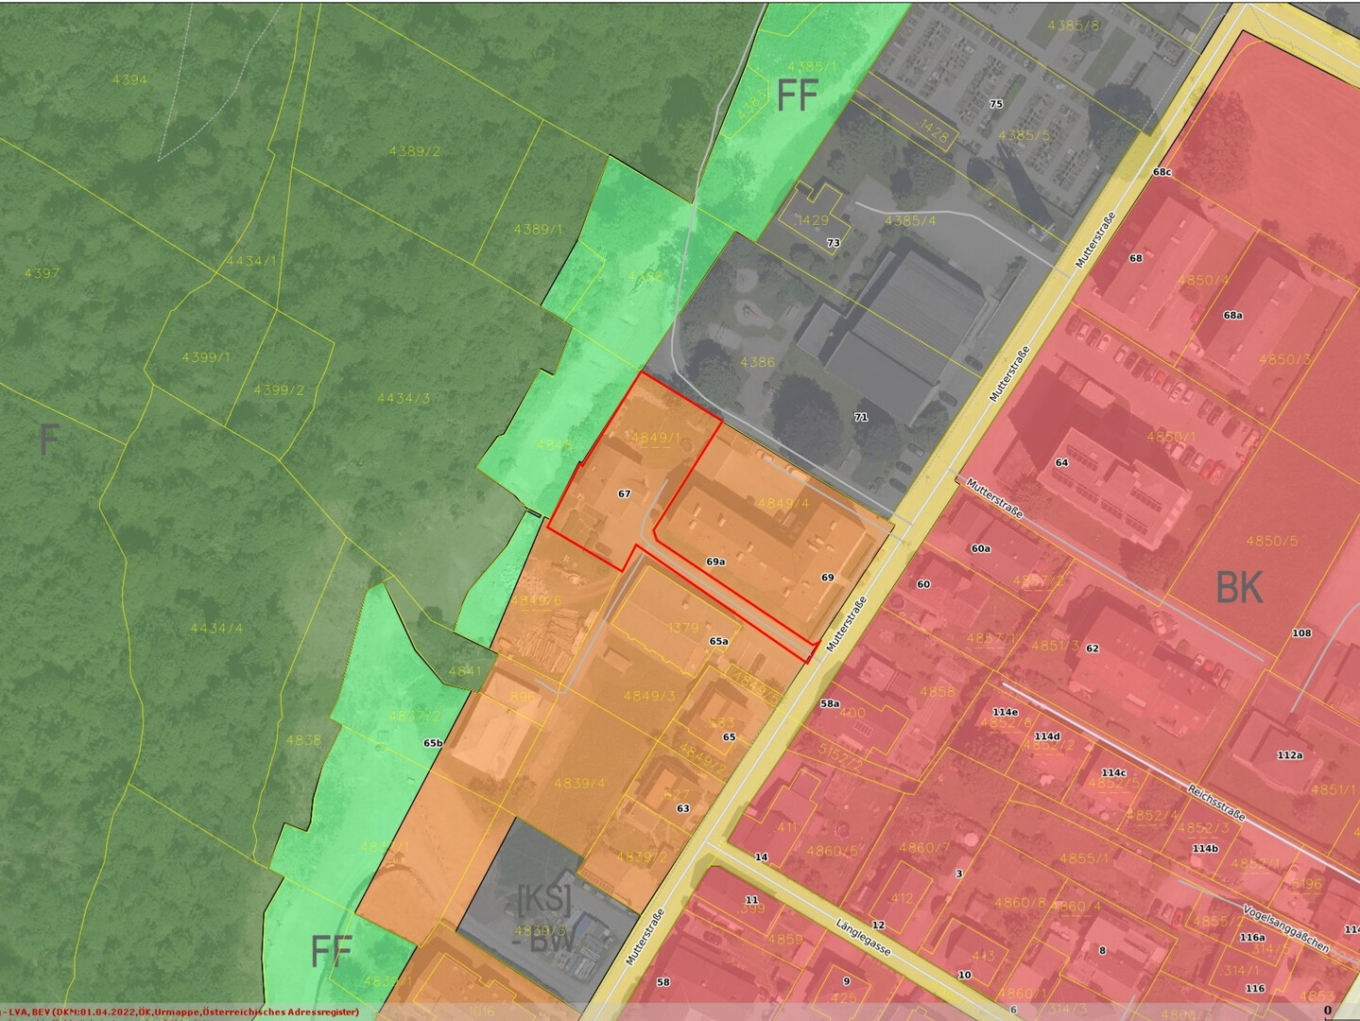Click house number 67 in red-outlined parcel
Image resolution: width=1360 pixels, height=1021 pixels.
(x=624, y=493)
